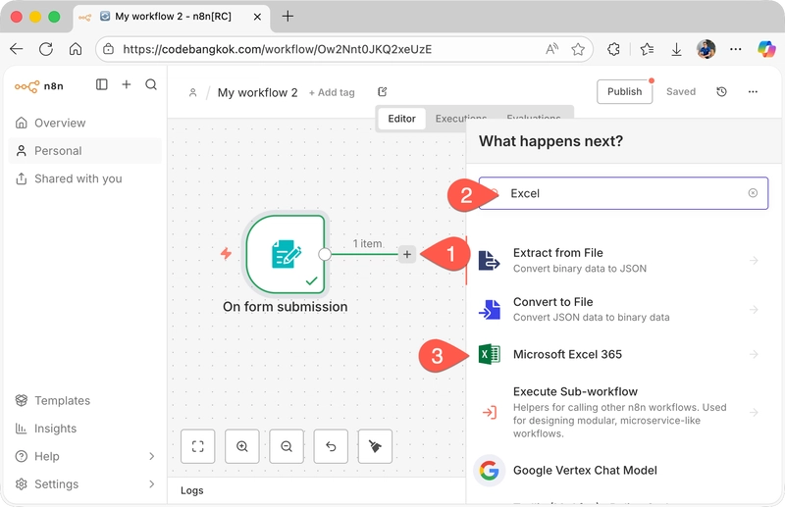Screen dimensions: 785x507
Task: Click the fit-to-view canvas icon
Action: pyautogui.click(x=198, y=446)
